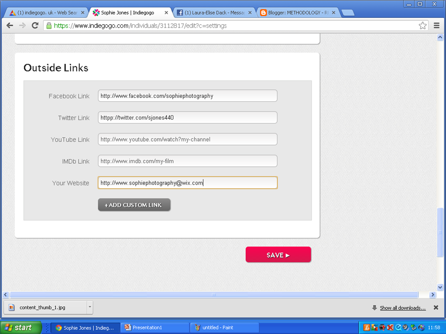Go back with the browser back arrow
446x334 pixels.
(10, 26)
